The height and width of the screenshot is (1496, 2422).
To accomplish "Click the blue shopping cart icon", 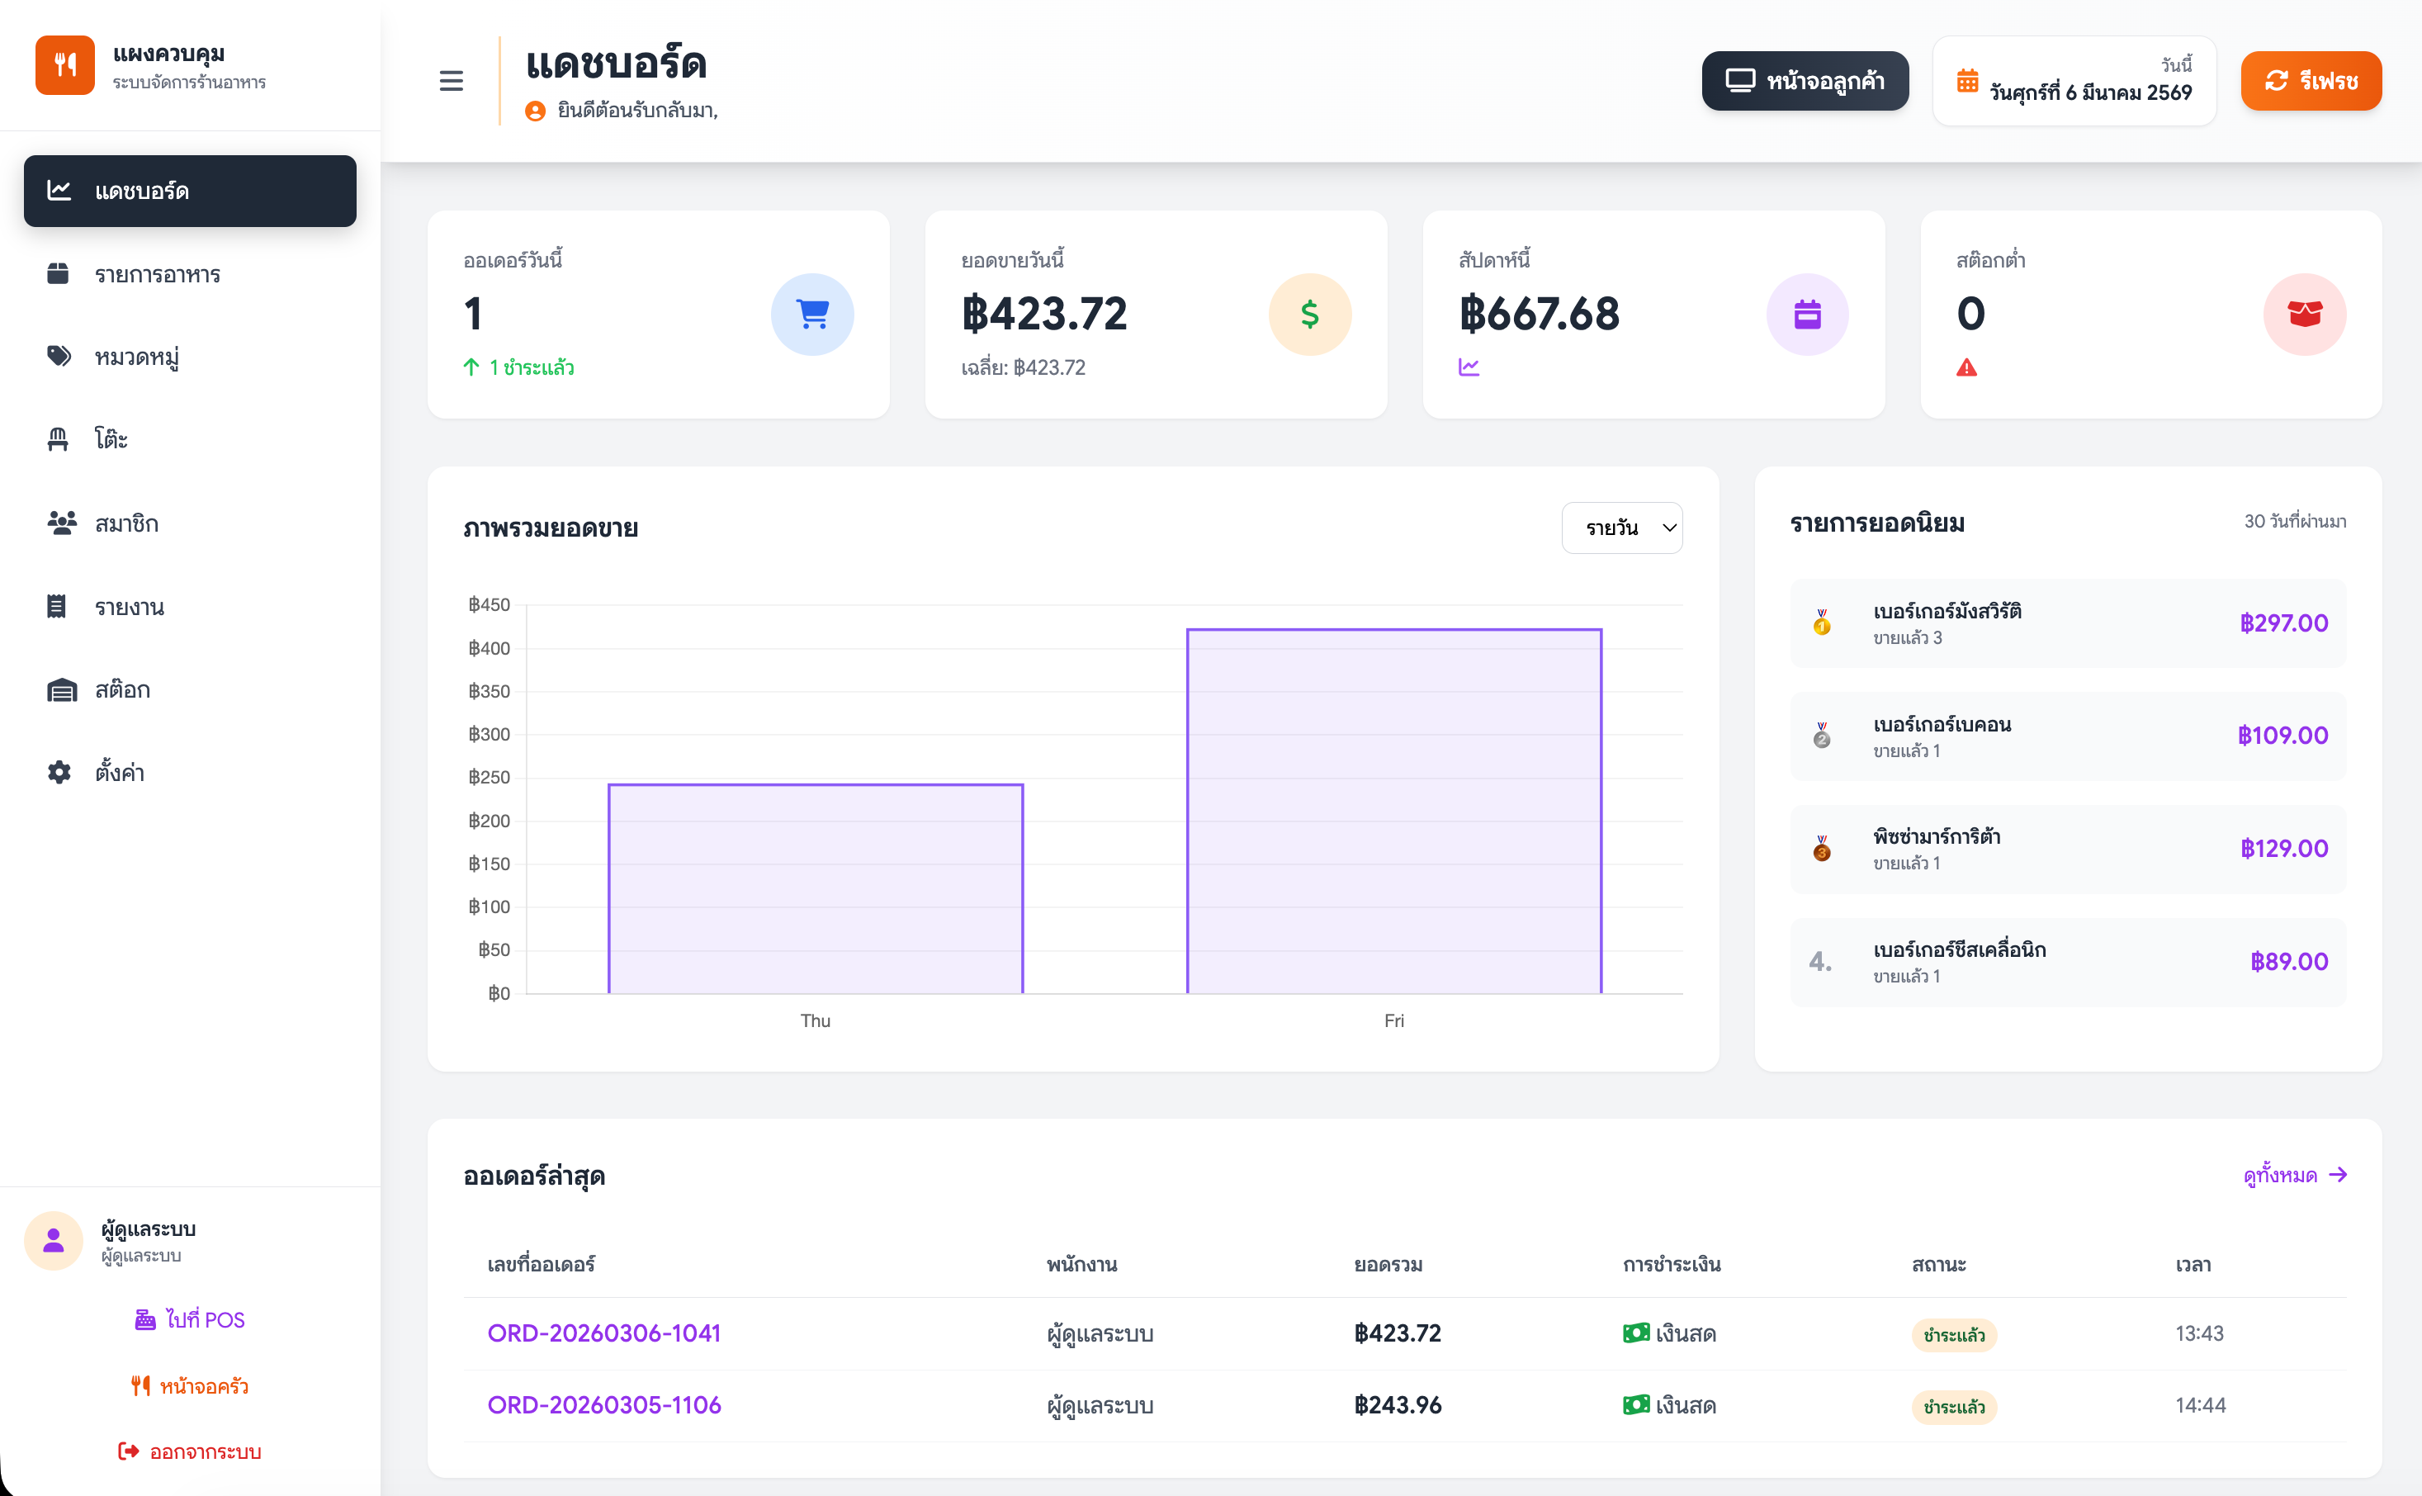I will [x=812, y=315].
